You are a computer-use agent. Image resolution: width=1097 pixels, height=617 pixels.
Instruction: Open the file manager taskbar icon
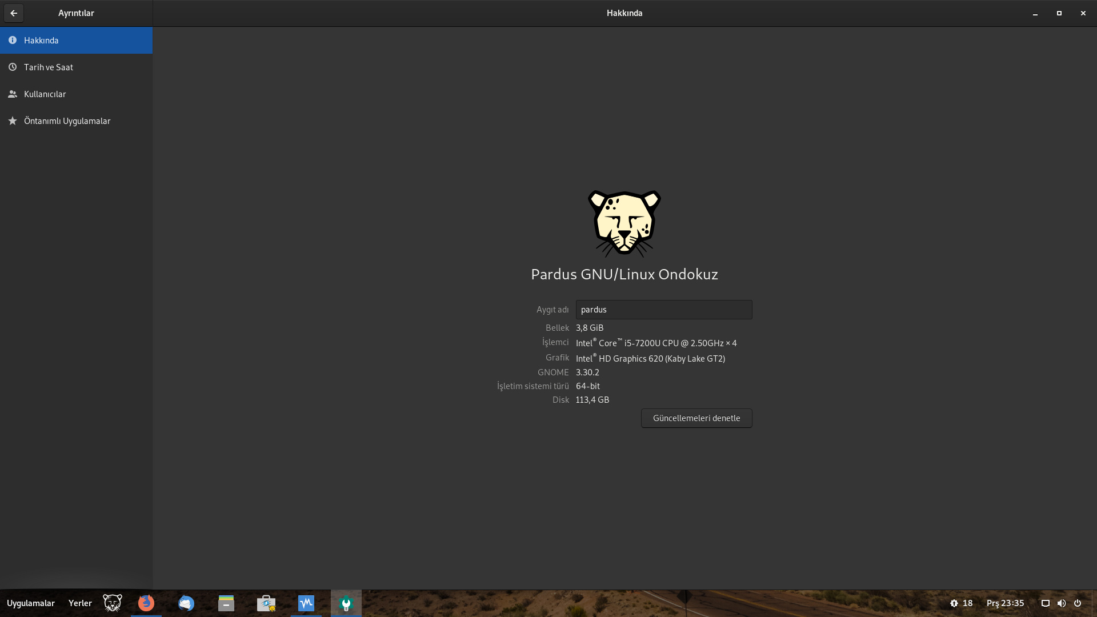pos(226,603)
